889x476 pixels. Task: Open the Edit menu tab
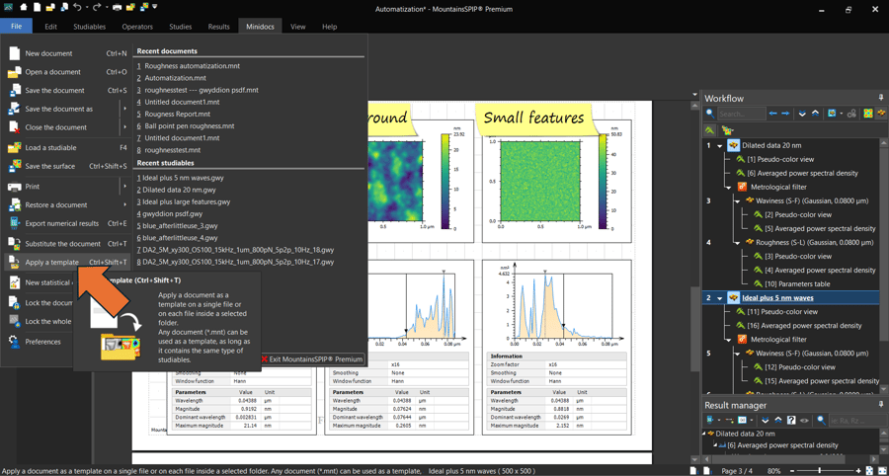coord(51,27)
